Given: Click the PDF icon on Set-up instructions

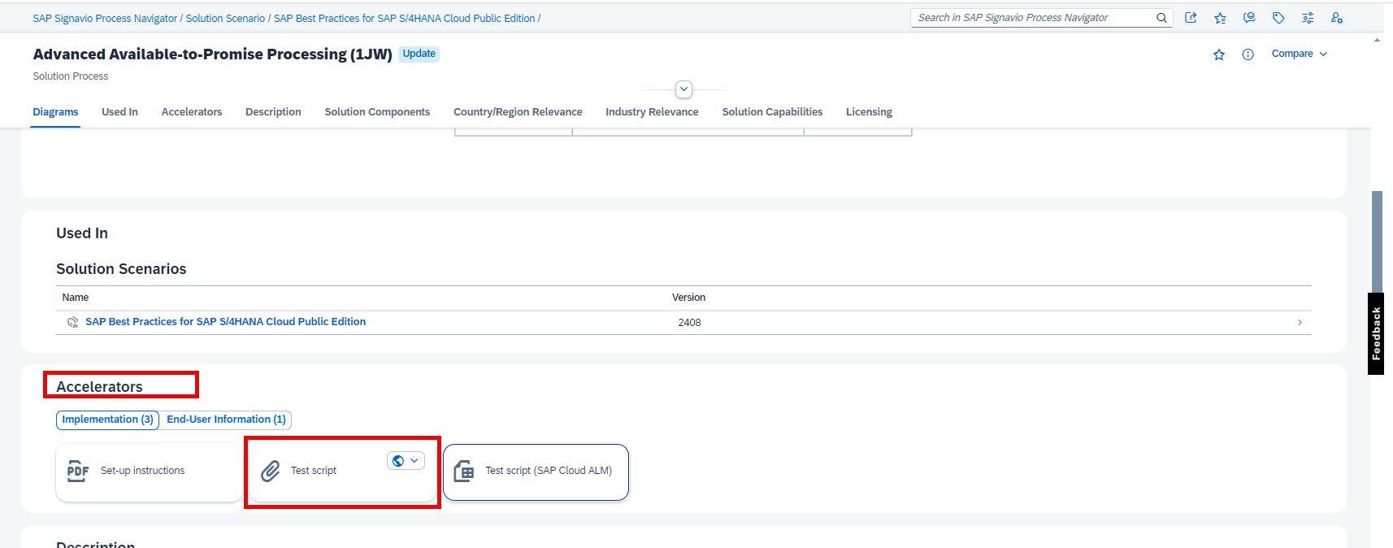Looking at the screenshot, I should [x=78, y=471].
